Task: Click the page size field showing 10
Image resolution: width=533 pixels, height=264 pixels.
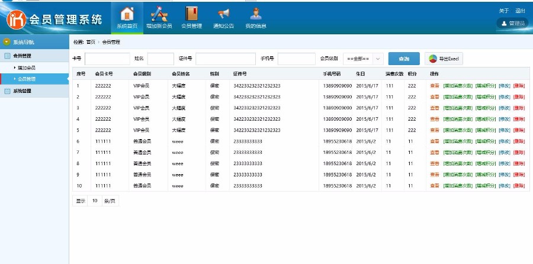Action: pyautogui.click(x=95, y=201)
